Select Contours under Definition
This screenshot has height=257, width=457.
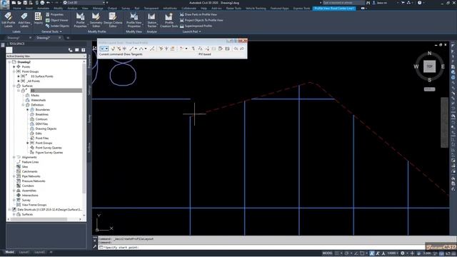pyautogui.click(x=41, y=119)
